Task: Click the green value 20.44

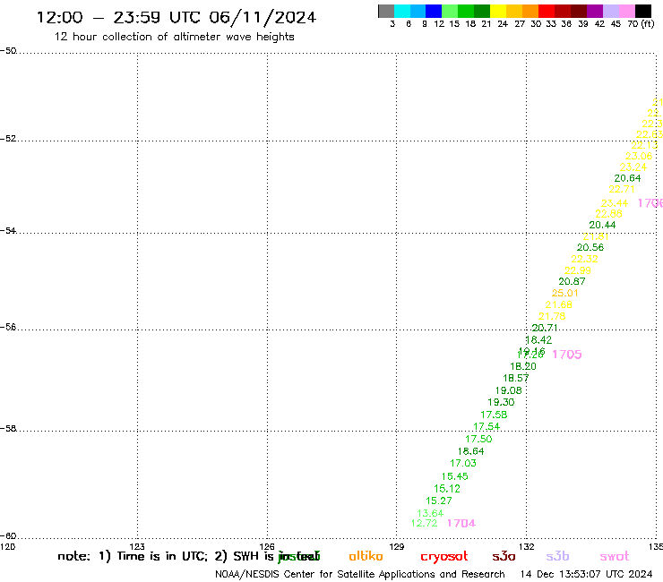Action: [603, 226]
